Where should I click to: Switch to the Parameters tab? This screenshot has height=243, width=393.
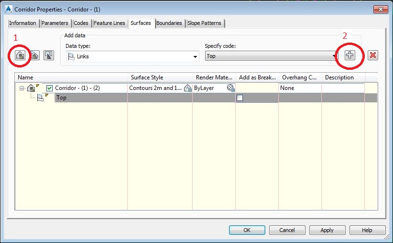click(55, 23)
